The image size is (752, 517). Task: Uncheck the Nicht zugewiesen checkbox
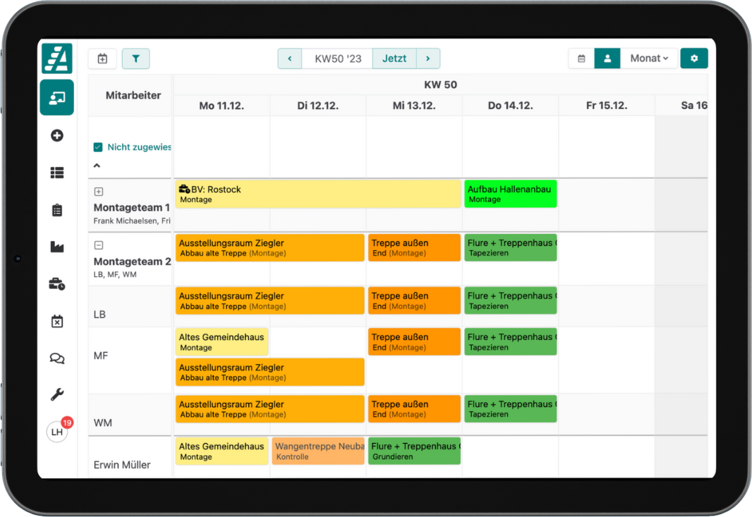(x=98, y=147)
